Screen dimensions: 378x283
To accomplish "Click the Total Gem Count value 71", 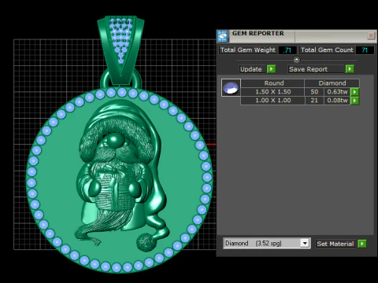I will (365, 50).
